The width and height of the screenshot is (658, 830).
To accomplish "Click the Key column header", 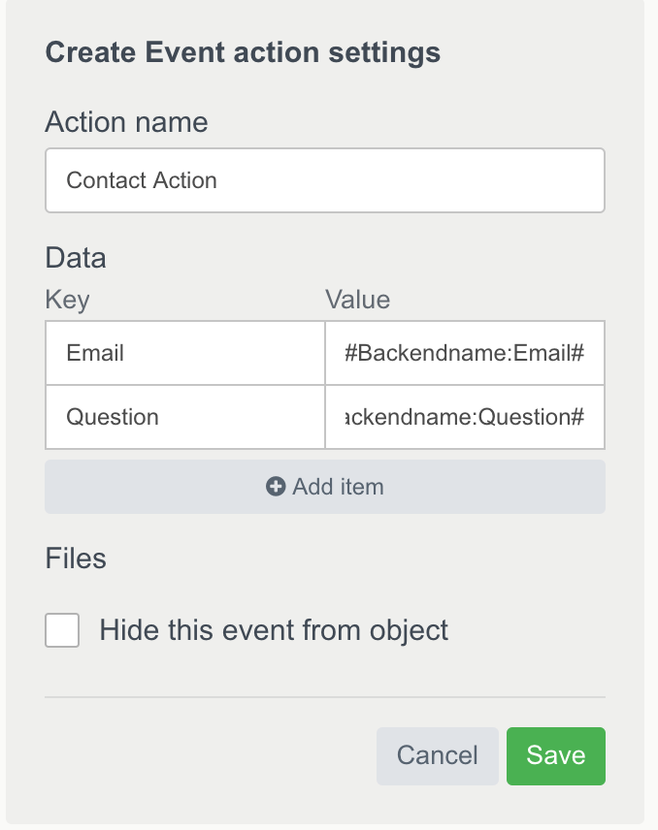I will pos(67,300).
